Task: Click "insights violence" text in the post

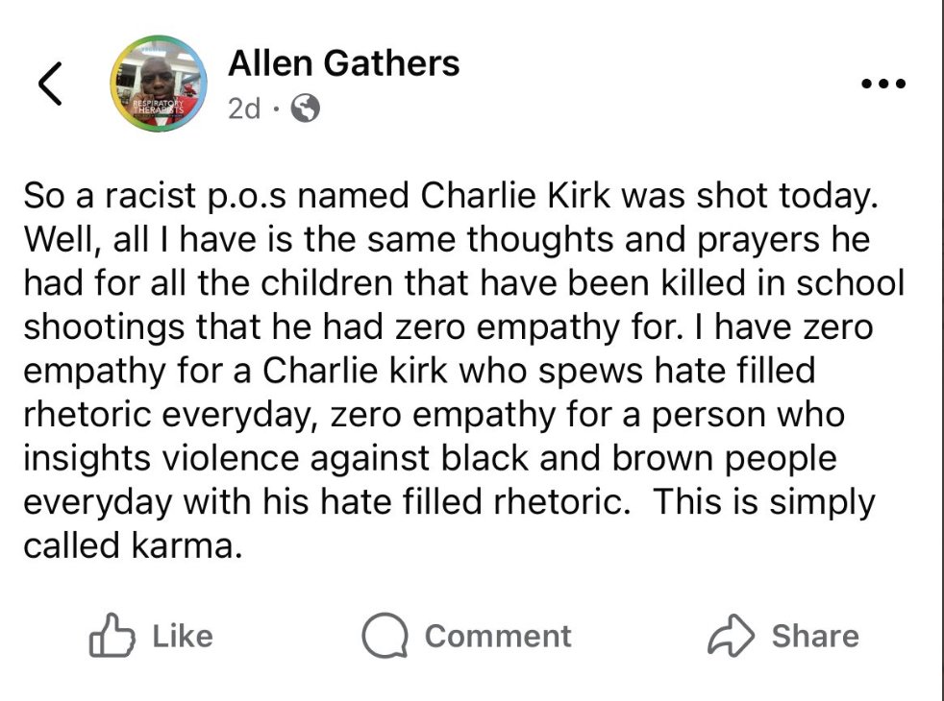Action: click(161, 458)
